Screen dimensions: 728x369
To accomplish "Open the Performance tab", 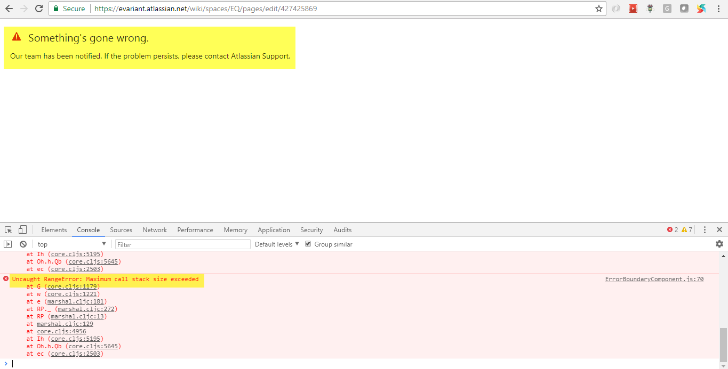I will [195, 230].
